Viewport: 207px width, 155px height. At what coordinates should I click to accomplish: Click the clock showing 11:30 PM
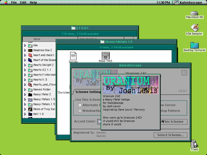[163, 2]
